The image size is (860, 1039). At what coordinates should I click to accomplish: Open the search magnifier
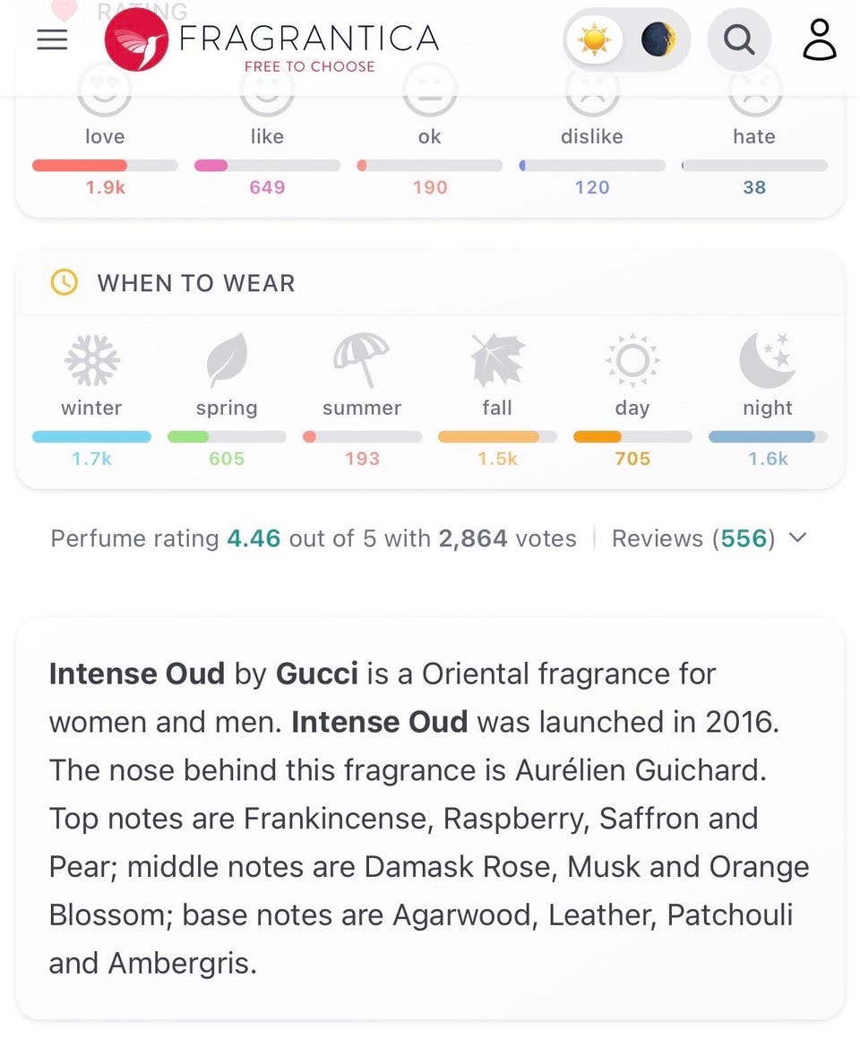click(739, 39)
